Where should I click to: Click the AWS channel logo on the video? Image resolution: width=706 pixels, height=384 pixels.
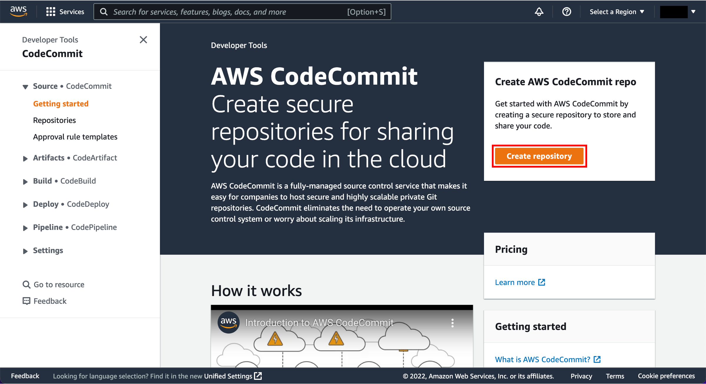(x=228, y=322)
